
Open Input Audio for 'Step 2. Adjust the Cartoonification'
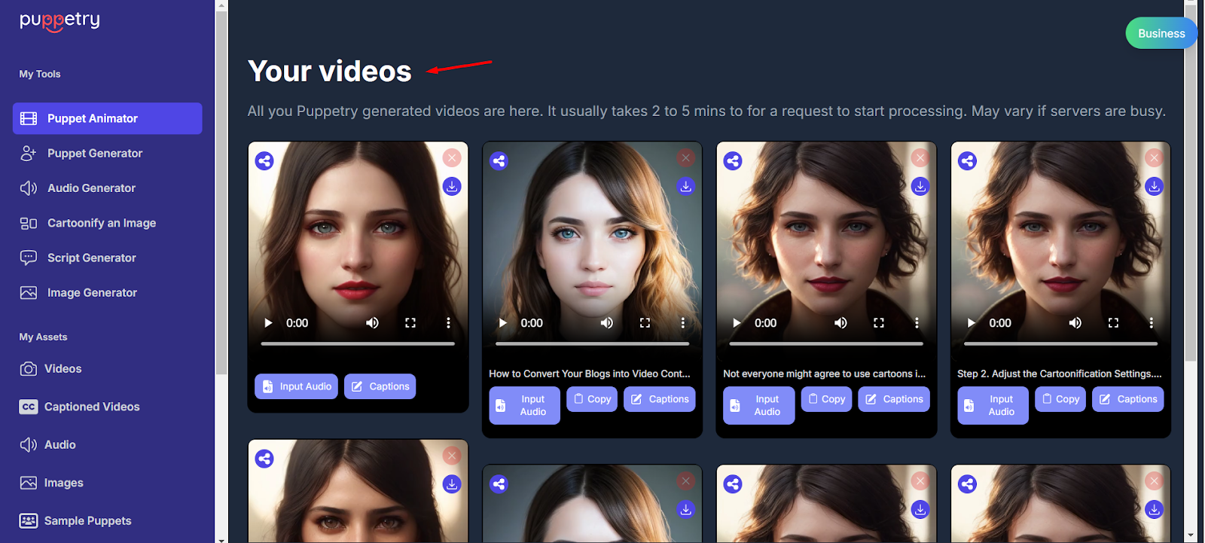point(993,405)
